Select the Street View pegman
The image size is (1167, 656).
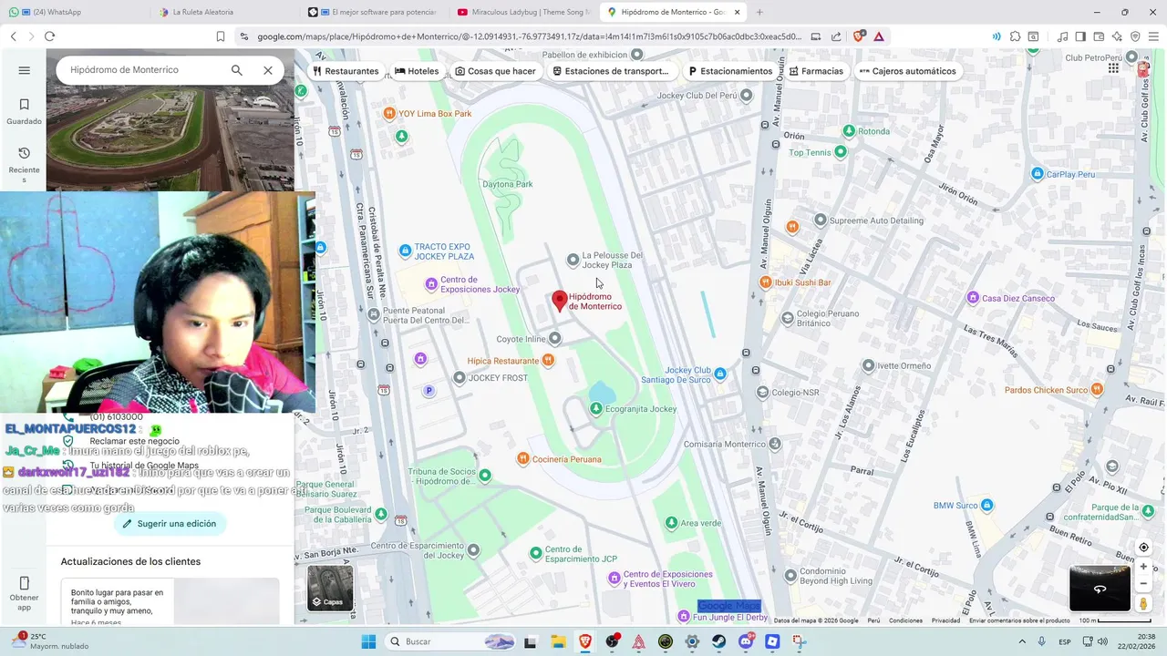click(x=1143, y=604)
